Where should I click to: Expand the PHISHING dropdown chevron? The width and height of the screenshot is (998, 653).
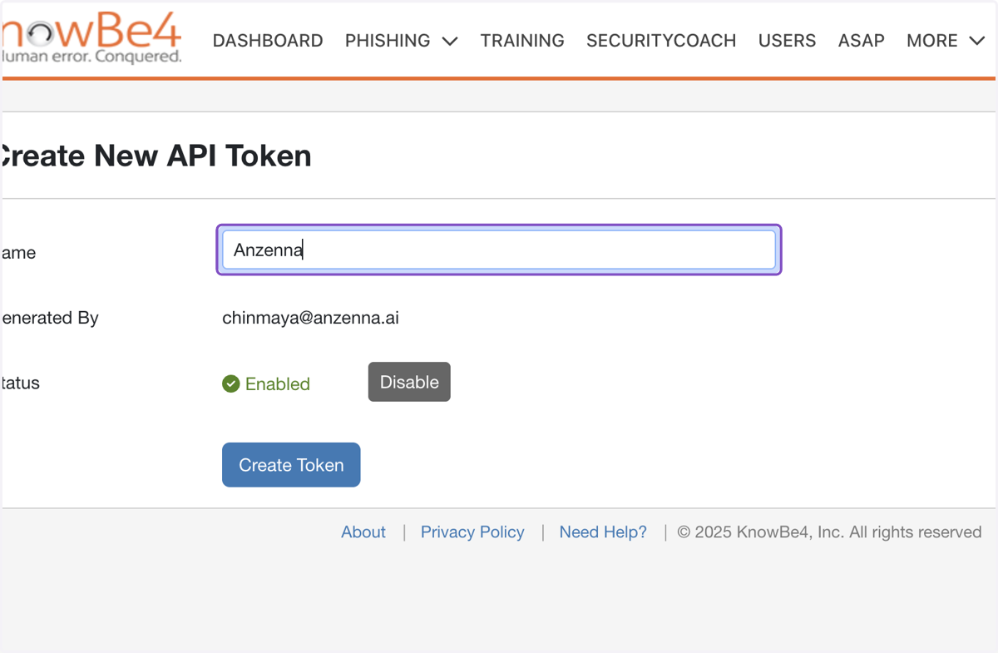[450, 42]
